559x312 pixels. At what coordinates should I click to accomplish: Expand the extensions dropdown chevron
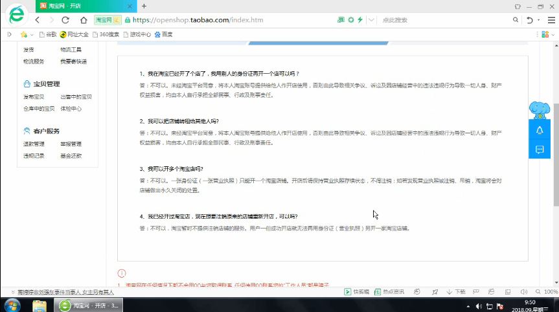pos(553,34)
